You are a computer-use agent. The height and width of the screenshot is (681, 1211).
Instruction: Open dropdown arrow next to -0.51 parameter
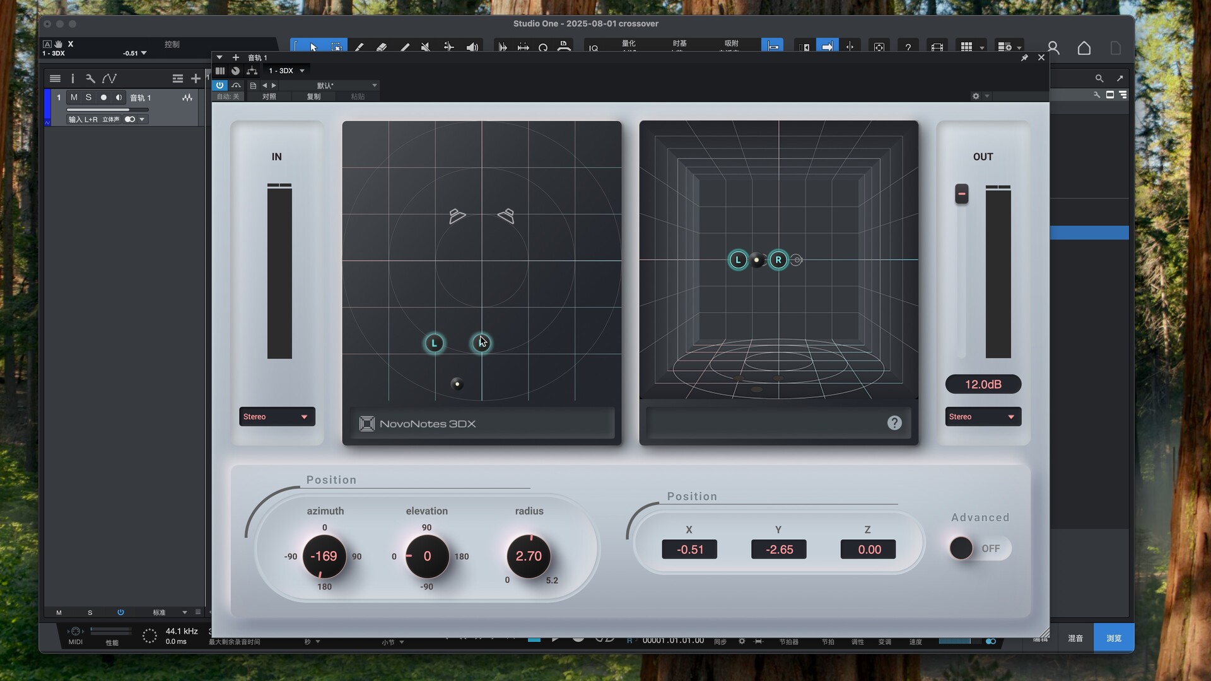144,53
